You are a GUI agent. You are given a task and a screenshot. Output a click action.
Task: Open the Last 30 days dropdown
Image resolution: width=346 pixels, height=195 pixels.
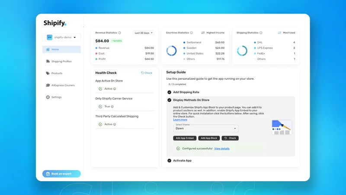pos(144,33)
